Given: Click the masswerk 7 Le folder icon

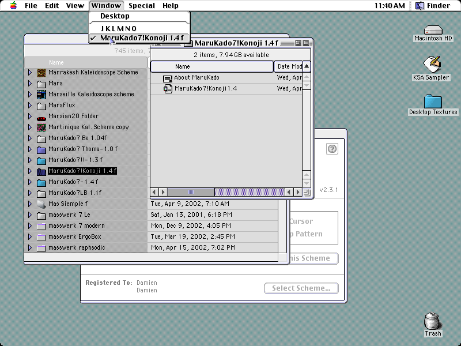Looking at the screenshot, I should pos(41,215).
